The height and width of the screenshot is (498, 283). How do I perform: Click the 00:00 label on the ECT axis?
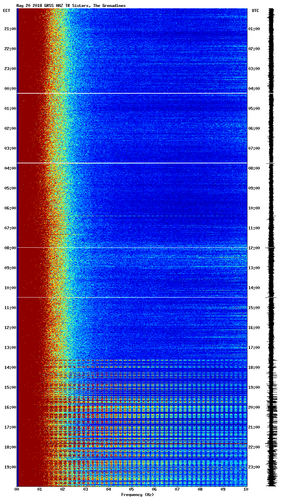pos(10,89)
